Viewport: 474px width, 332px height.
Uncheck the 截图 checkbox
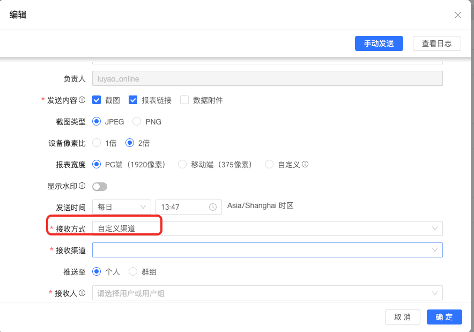click(x=97, y=100)
